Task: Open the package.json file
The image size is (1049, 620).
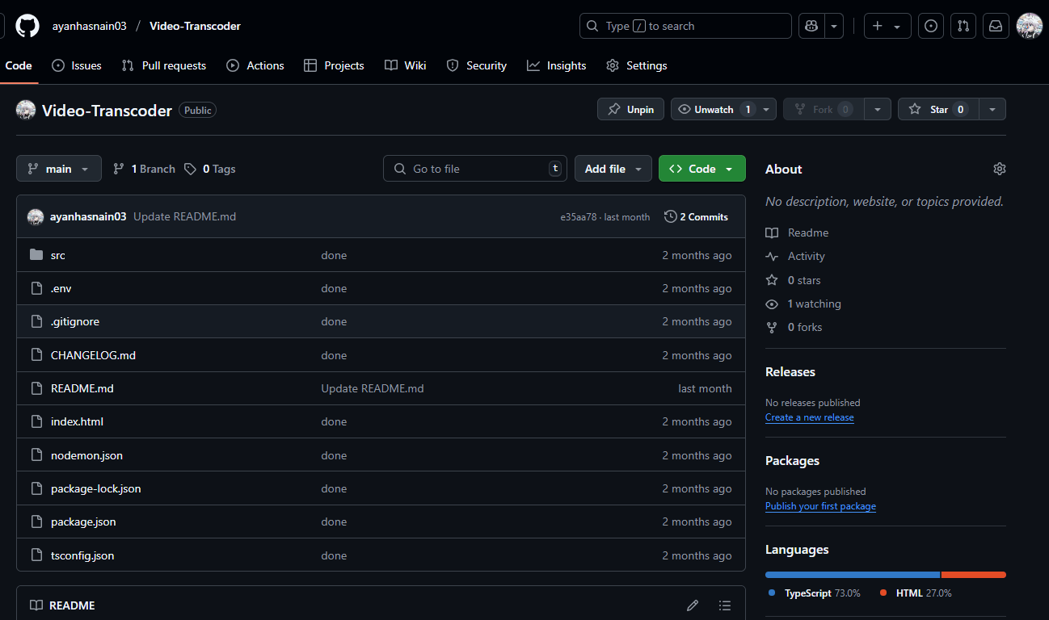Action: pos(83,522)
